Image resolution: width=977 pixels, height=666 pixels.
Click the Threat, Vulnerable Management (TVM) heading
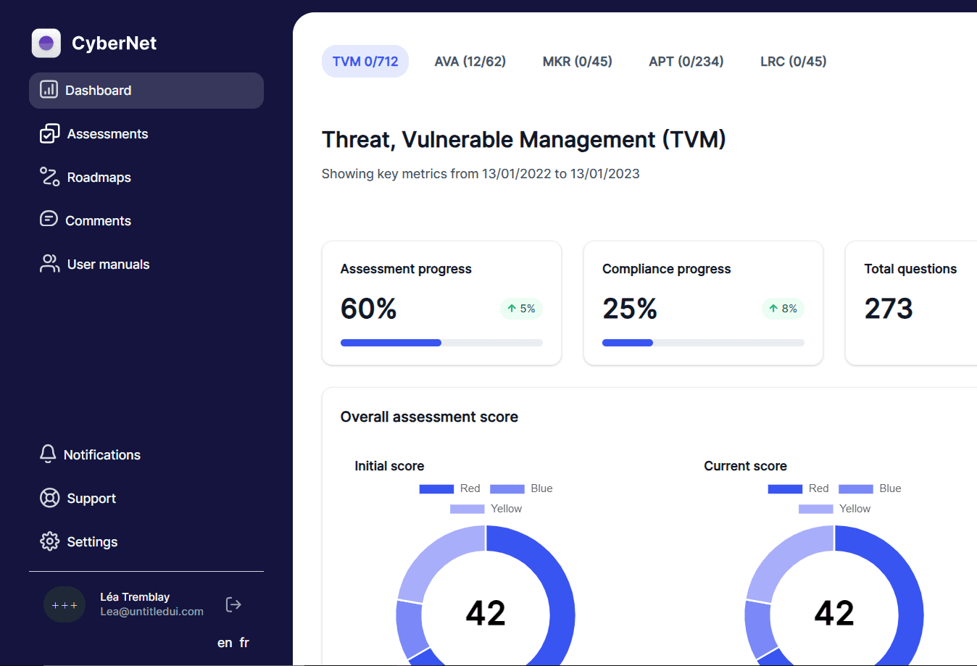524,139
